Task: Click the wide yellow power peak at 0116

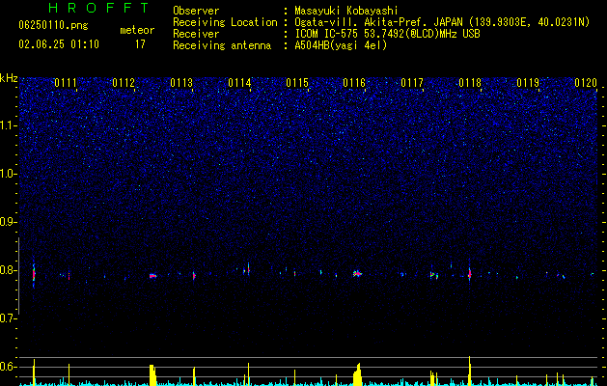Action: pyautogui.click(x=357, y=374)
